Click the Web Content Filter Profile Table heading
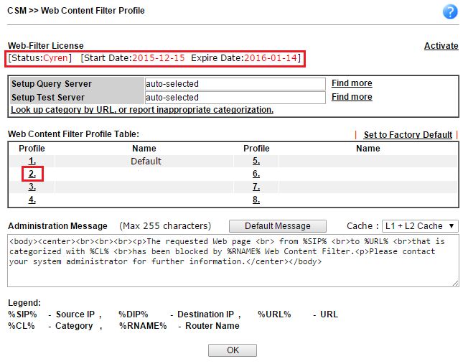The height and width of the screenshot is (364, 468). 73,134
